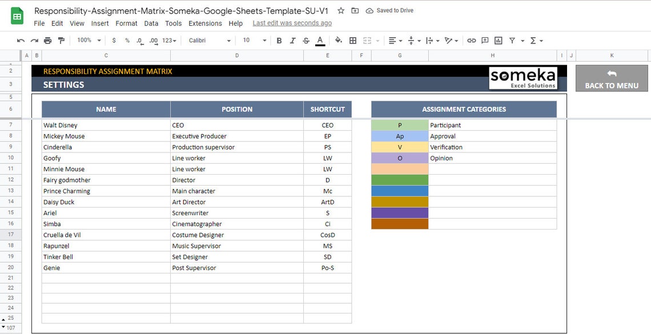Open the Format menu
Image resolution: width=651 pixels, height=334 pixels.
click(x=126, y=23)
